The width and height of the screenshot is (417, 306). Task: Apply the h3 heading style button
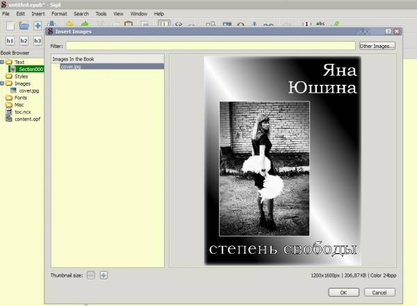pyautogui.click(x=38, y=41)
